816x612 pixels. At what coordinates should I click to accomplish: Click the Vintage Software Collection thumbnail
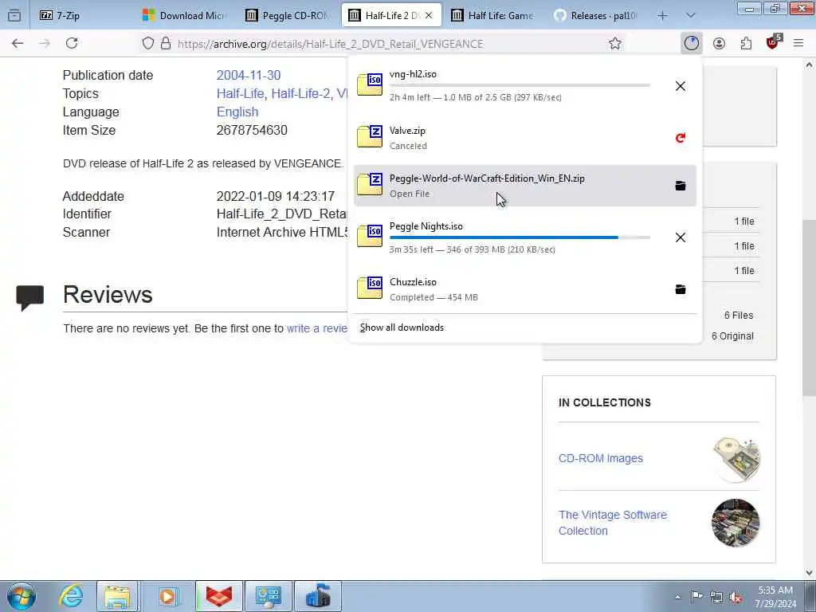[736, 523]
